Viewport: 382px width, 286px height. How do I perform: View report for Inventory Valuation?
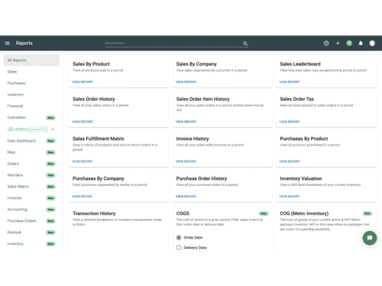point(290,196)
